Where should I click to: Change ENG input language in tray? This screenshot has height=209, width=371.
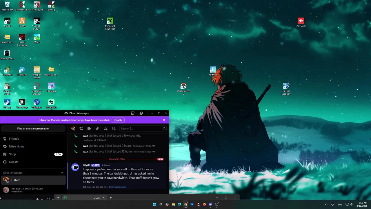tap(340, 204)
